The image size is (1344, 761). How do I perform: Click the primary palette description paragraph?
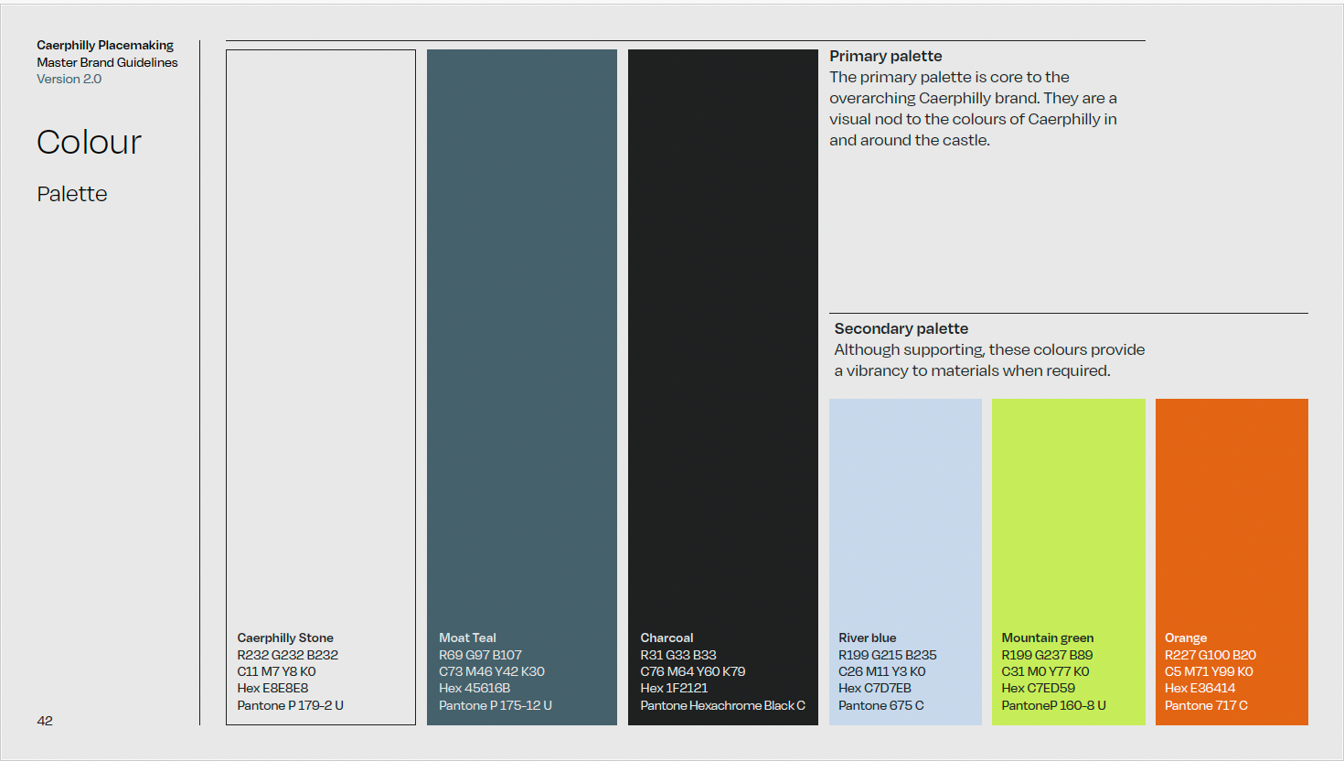tap(974, 109)
